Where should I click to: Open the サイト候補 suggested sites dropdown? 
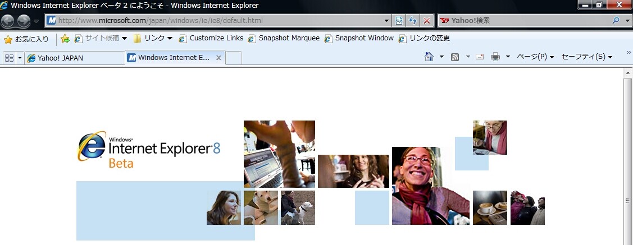pyautogui.click(x=101, y=38)
